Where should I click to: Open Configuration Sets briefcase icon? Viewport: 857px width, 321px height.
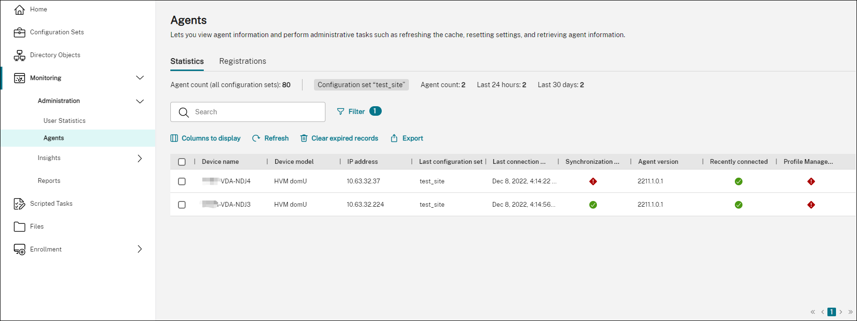20,32
